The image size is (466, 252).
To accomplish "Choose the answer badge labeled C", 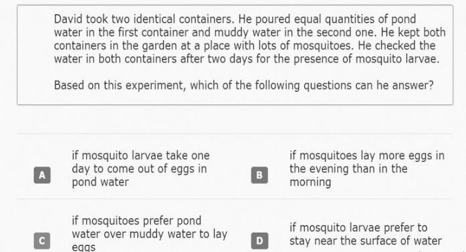I will click(x=42, y=241).
